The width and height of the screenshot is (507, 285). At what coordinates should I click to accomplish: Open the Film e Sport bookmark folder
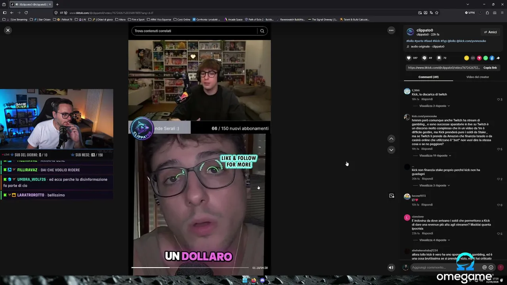[136, 19]
